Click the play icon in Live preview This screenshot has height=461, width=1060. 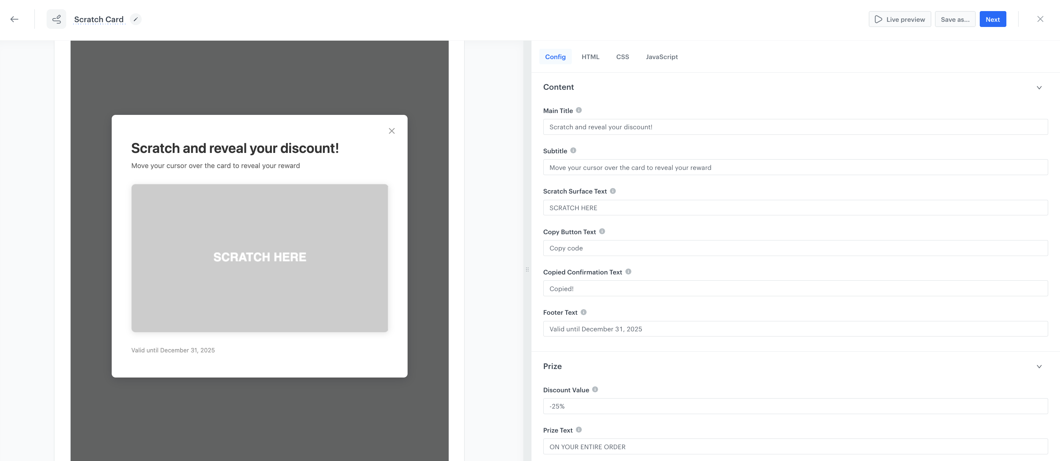point(878,19)
